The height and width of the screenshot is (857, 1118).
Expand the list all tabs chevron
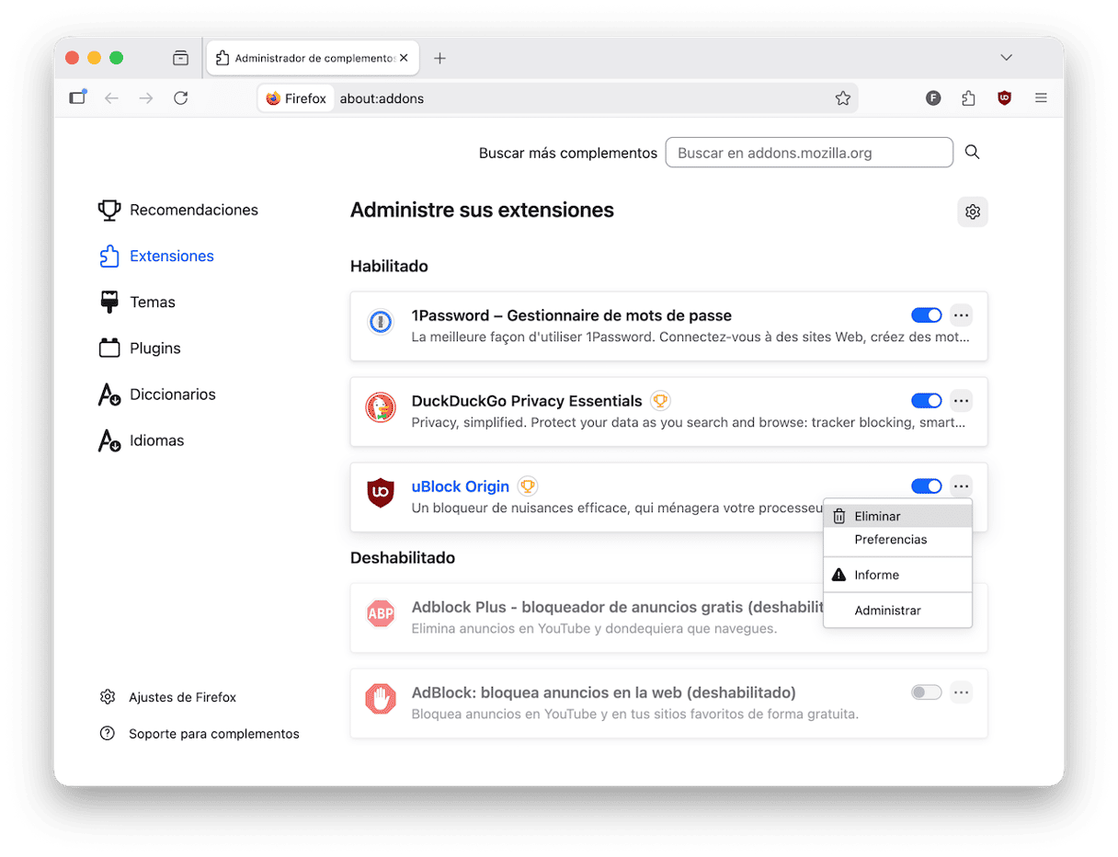point(1006,58)
